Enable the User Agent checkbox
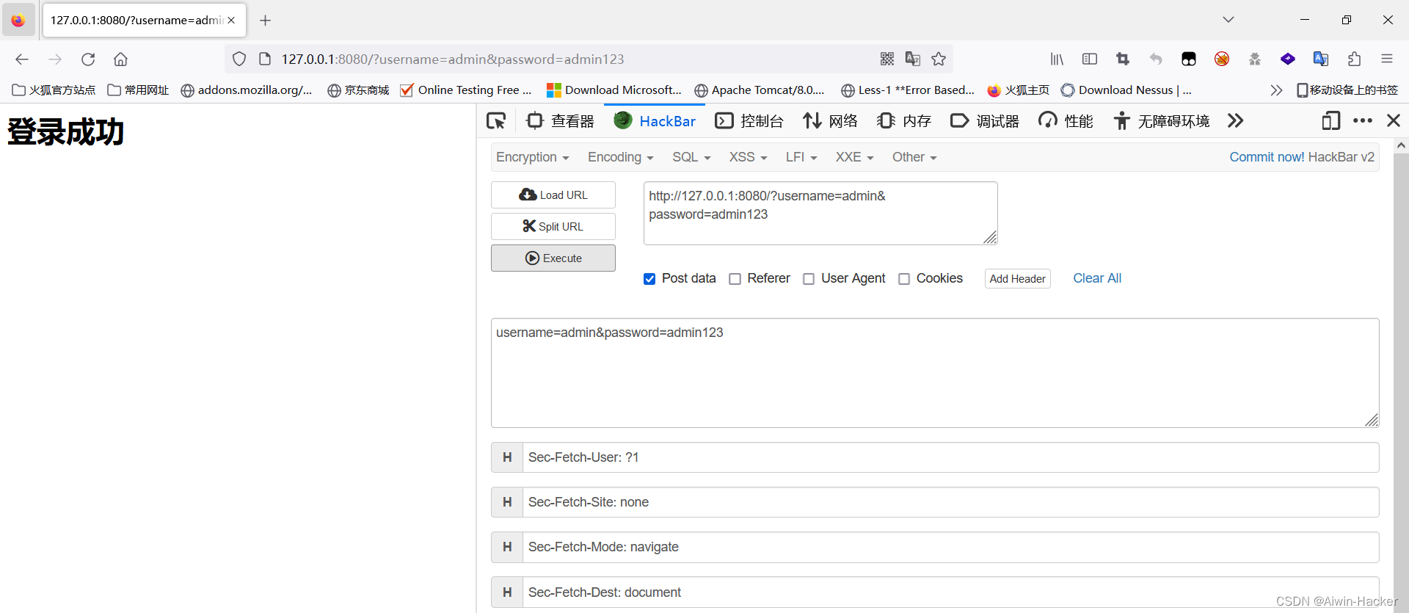 [809, 279]
